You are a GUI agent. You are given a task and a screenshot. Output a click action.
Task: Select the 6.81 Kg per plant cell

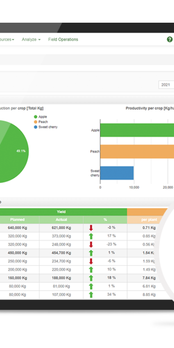tap(149, 286)
